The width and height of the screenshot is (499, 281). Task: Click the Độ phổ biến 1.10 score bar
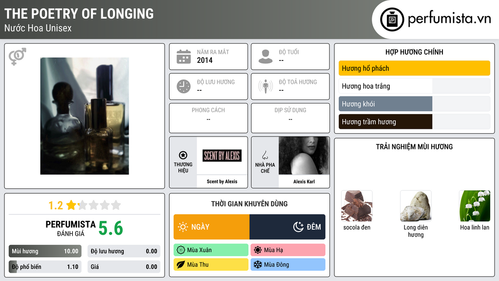(x=45, y=267)
